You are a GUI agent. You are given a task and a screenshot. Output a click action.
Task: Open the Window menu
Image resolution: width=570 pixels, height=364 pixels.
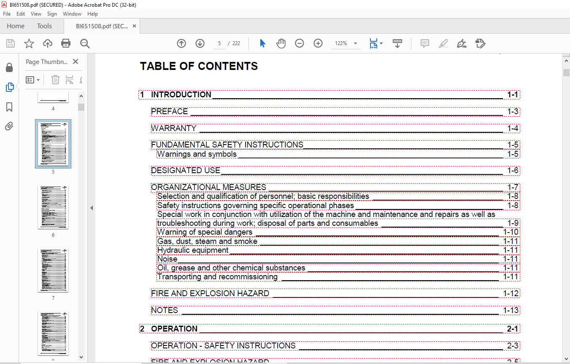[72, 14]
